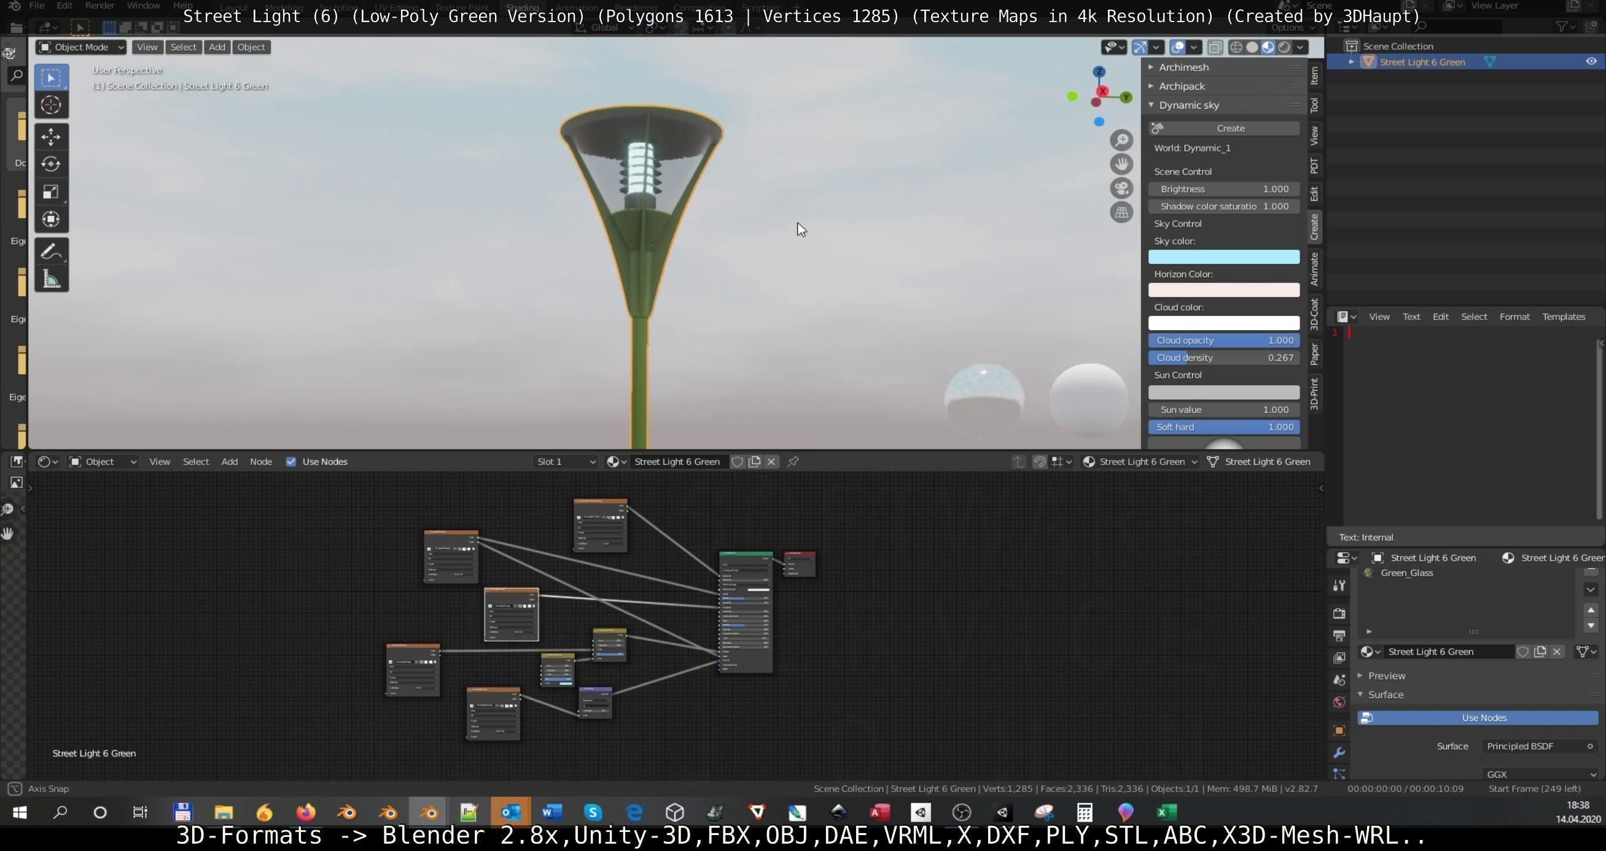The width and height of the screenshot is (1606, 851).
Task: Click material name field in properties
Action: point(1449,652)
